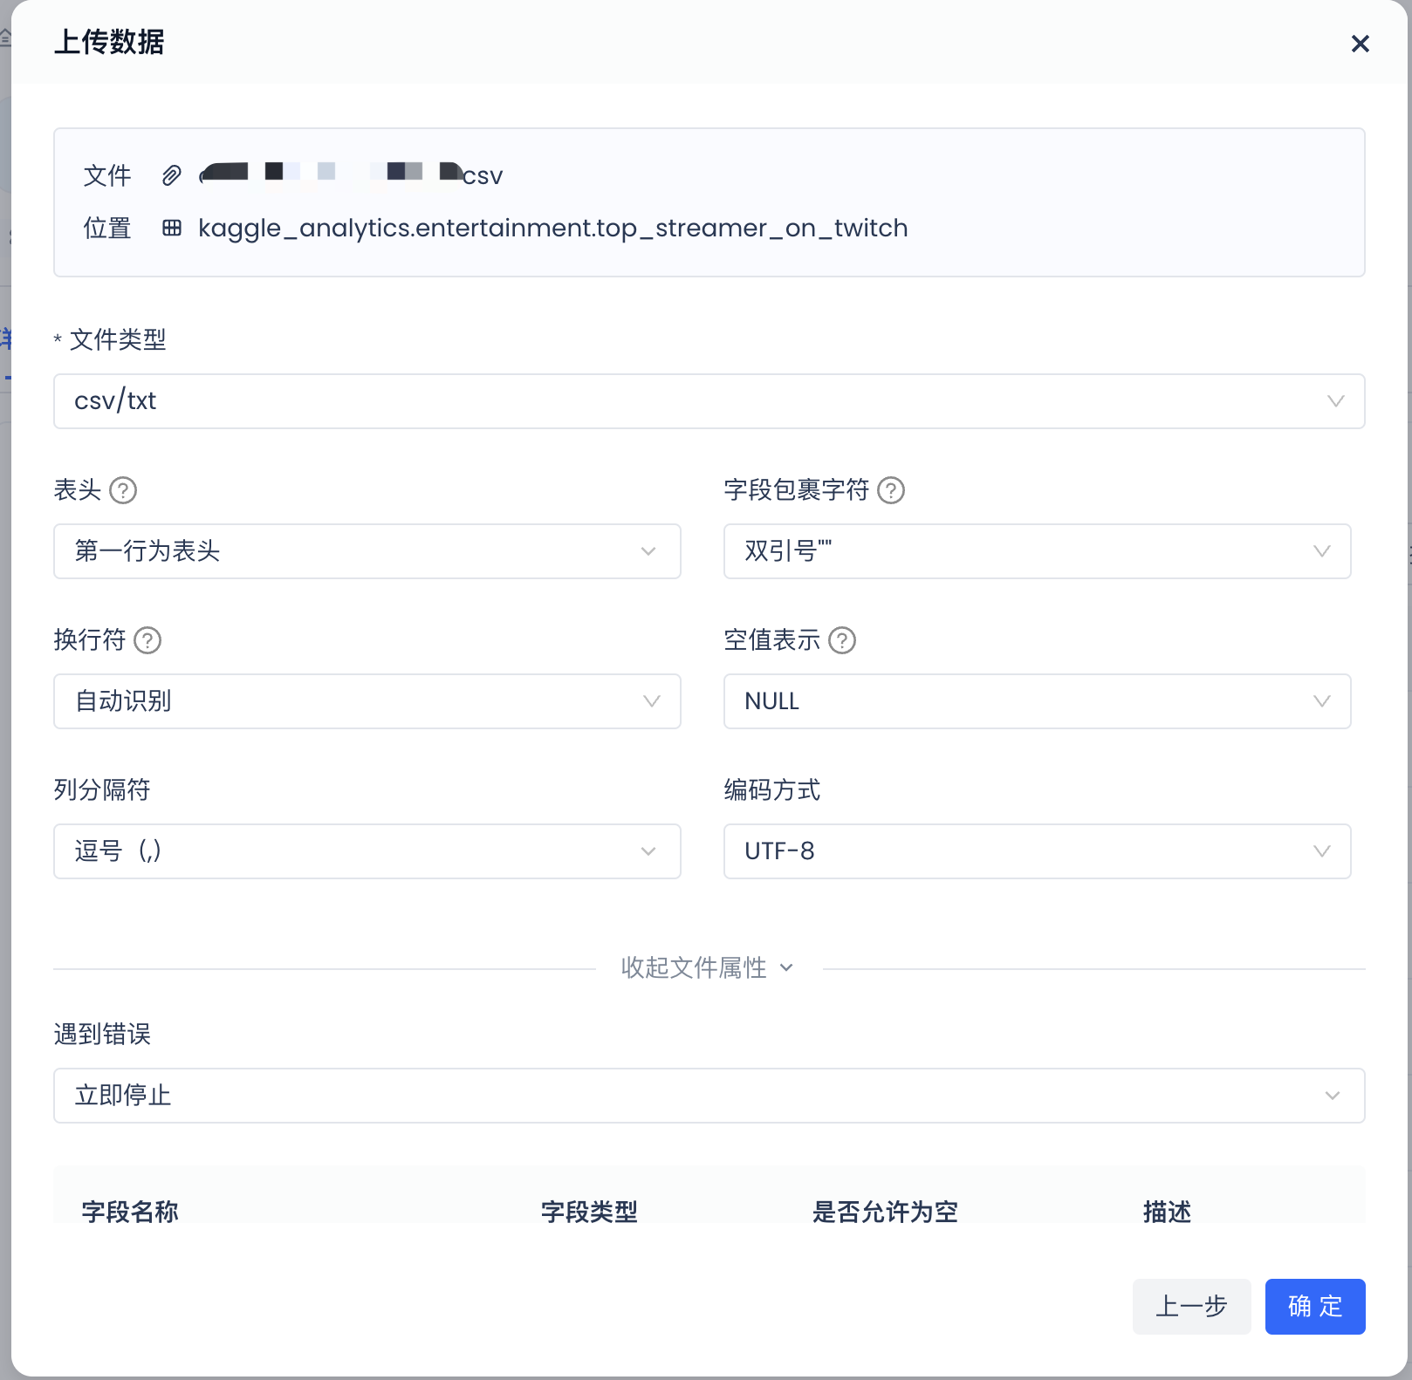Click the table icon beside 位置

[x=172, y=228]
